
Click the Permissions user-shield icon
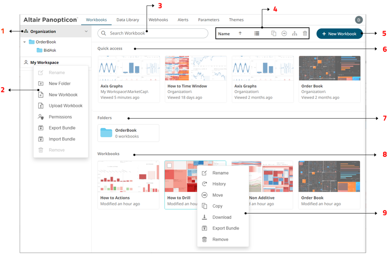[x=41, y=117]
